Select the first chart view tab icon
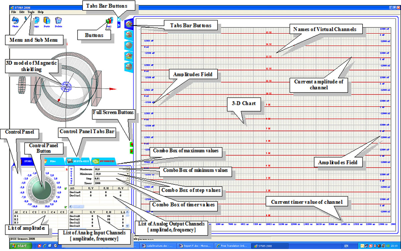The height and width of the screenshot is (251, 401). tap(128, 24)
